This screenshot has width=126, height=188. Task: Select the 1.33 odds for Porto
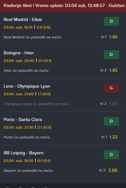[x=113, y=137]
